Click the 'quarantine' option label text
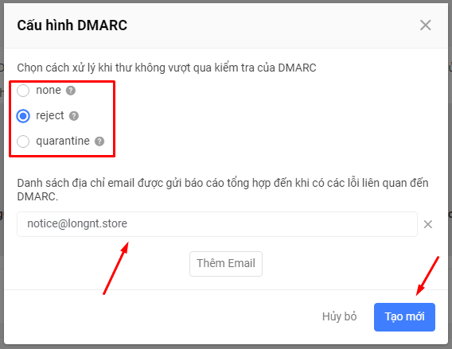The image size is (452, 349). tap(63, 142)
